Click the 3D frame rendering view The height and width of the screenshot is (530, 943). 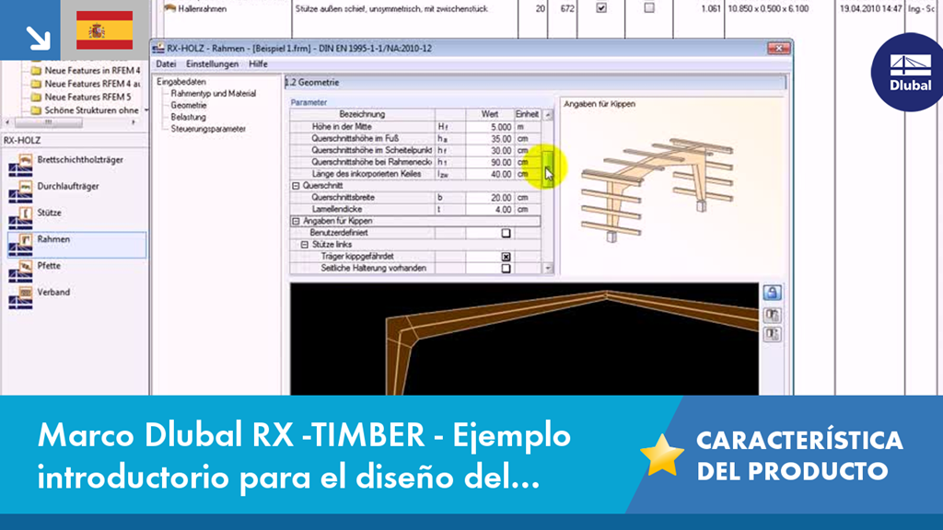tap(524, 339)
